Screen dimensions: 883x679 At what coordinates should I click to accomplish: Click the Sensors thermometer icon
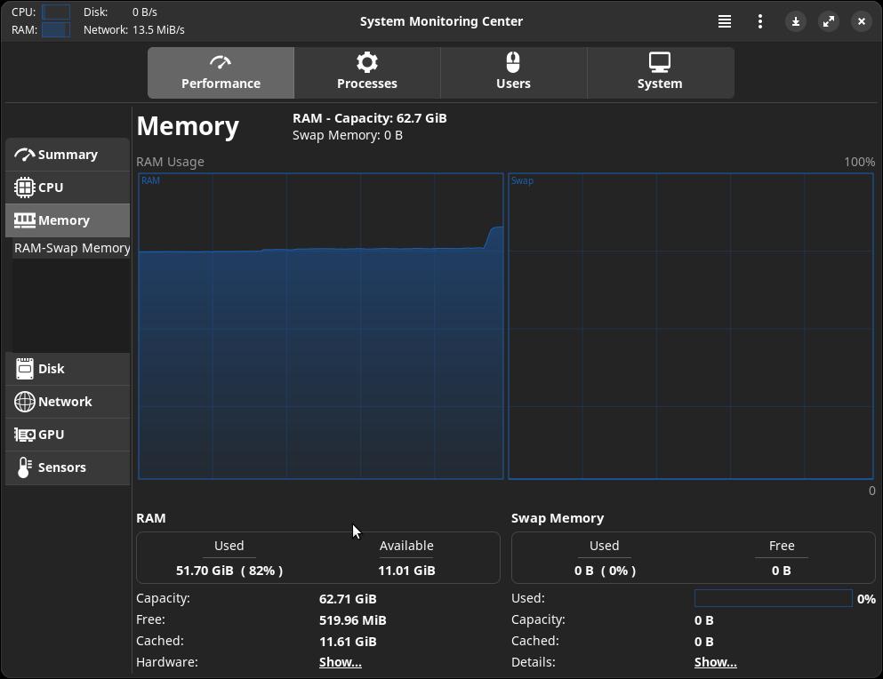25,467
